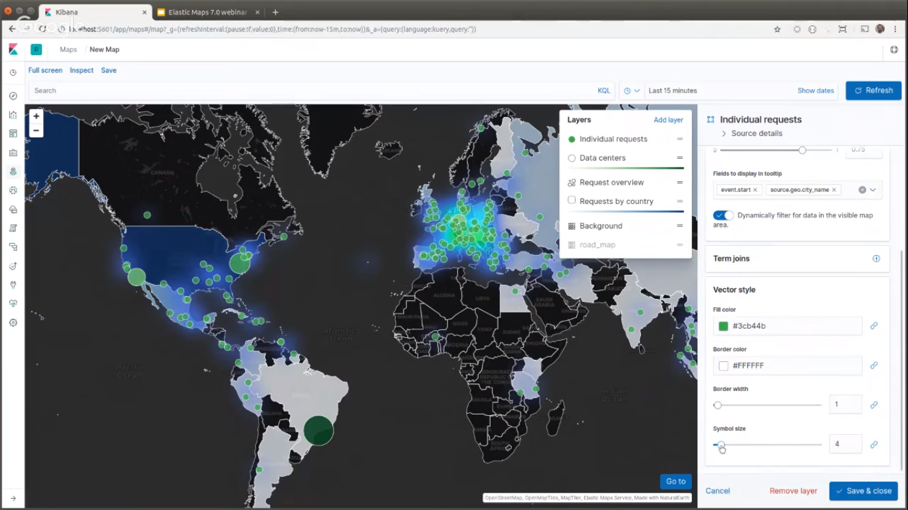The width and height of the screenshot is (908, 510).
Task: Click Save & close for the layer
Action: coord(863,491)
